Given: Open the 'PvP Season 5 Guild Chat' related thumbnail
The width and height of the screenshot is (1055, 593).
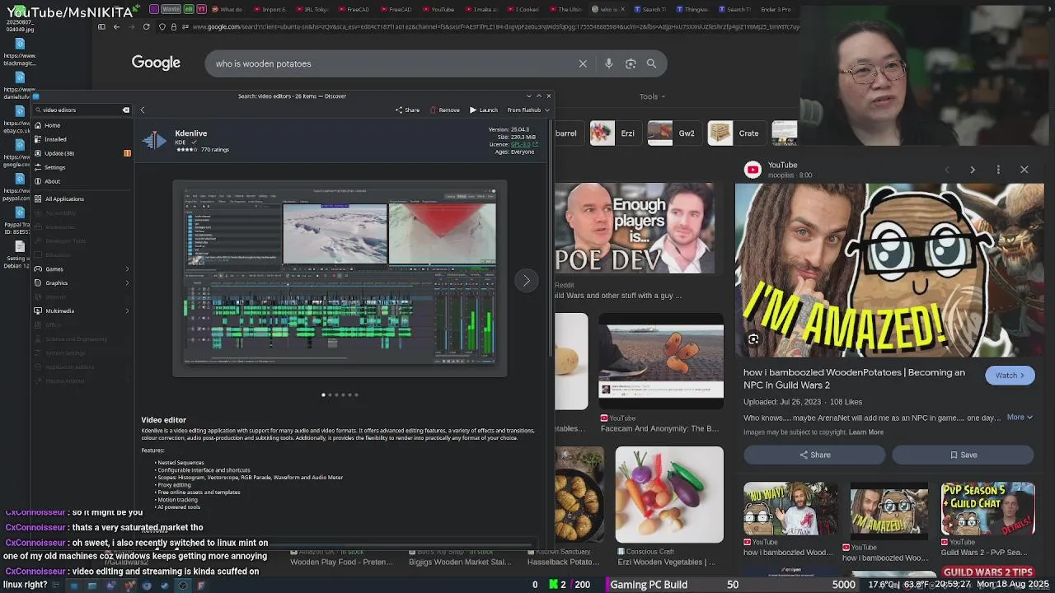Looking at the screenshot, I should tap(988, 509).
